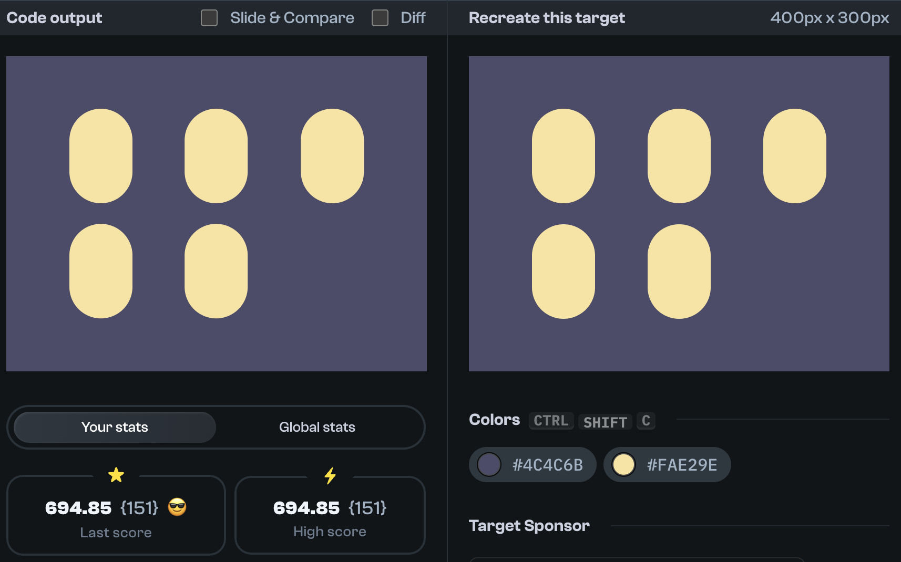Enable the Slide & Compare mode

[209, 17]
